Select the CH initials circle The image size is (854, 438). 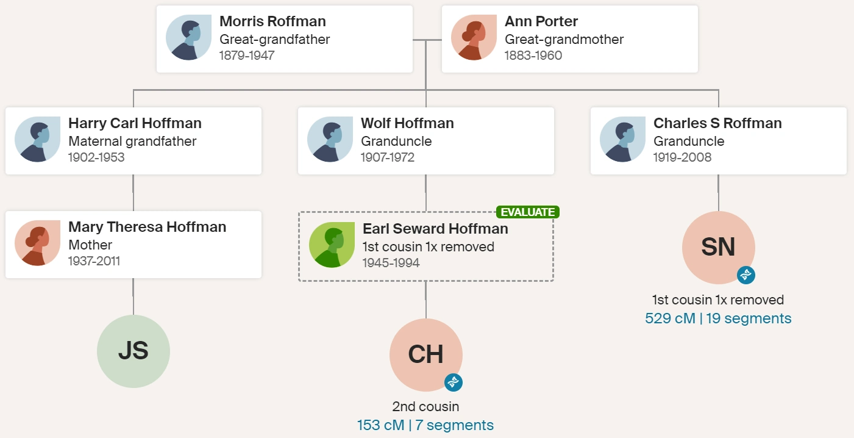pyautogui.click(x=426, y=355)
